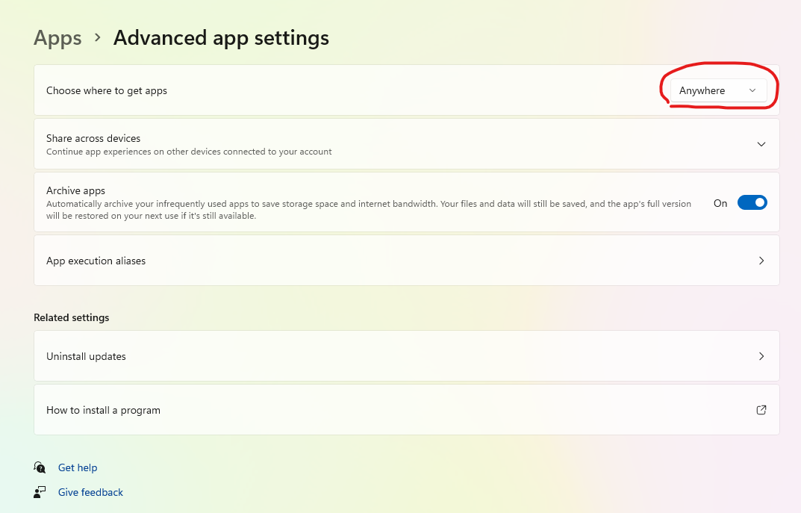
Task: Turn off the Archive apps toggle
Action: [752, 202]
